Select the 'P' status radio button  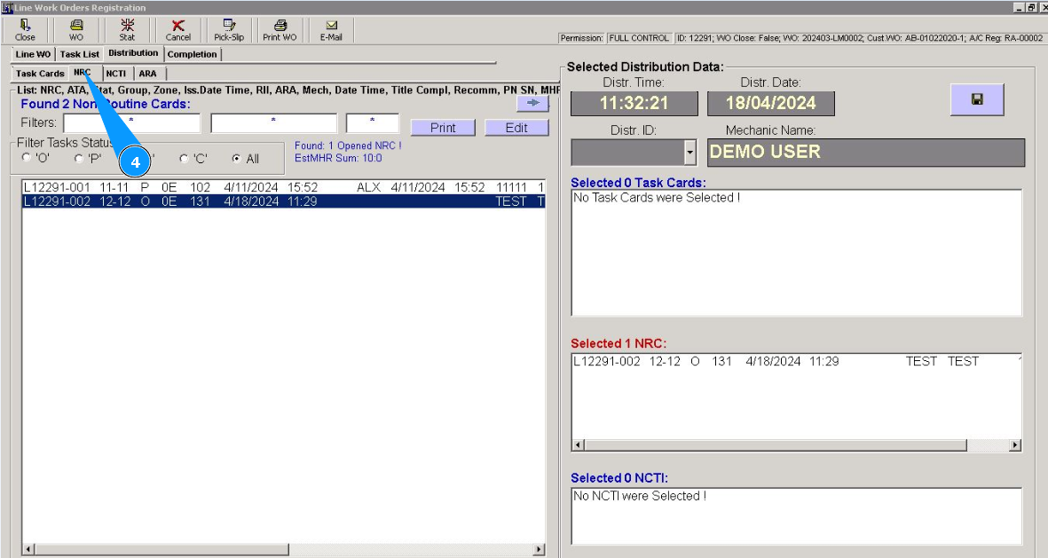(x=79, y=159)
